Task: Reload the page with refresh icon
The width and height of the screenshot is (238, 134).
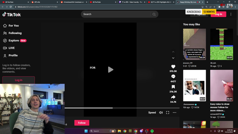Action: (10, 7)
